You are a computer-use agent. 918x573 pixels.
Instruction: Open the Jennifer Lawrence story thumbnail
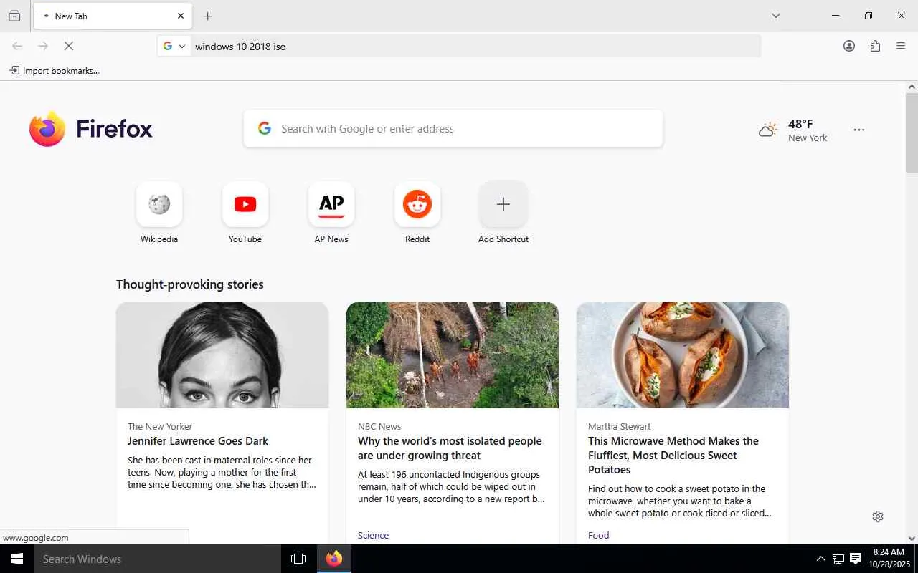222,355
